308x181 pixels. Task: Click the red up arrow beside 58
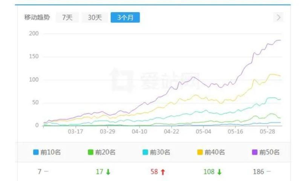[163, 172]
